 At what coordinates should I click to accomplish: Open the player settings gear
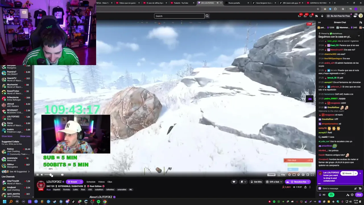(x=289, y=175)
